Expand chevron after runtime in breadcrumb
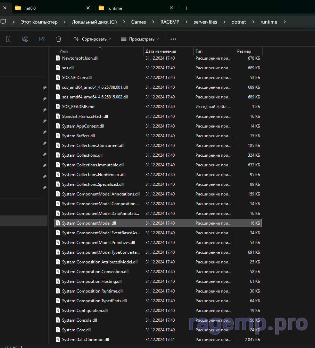The image size is (315, 348). (285, 22)
